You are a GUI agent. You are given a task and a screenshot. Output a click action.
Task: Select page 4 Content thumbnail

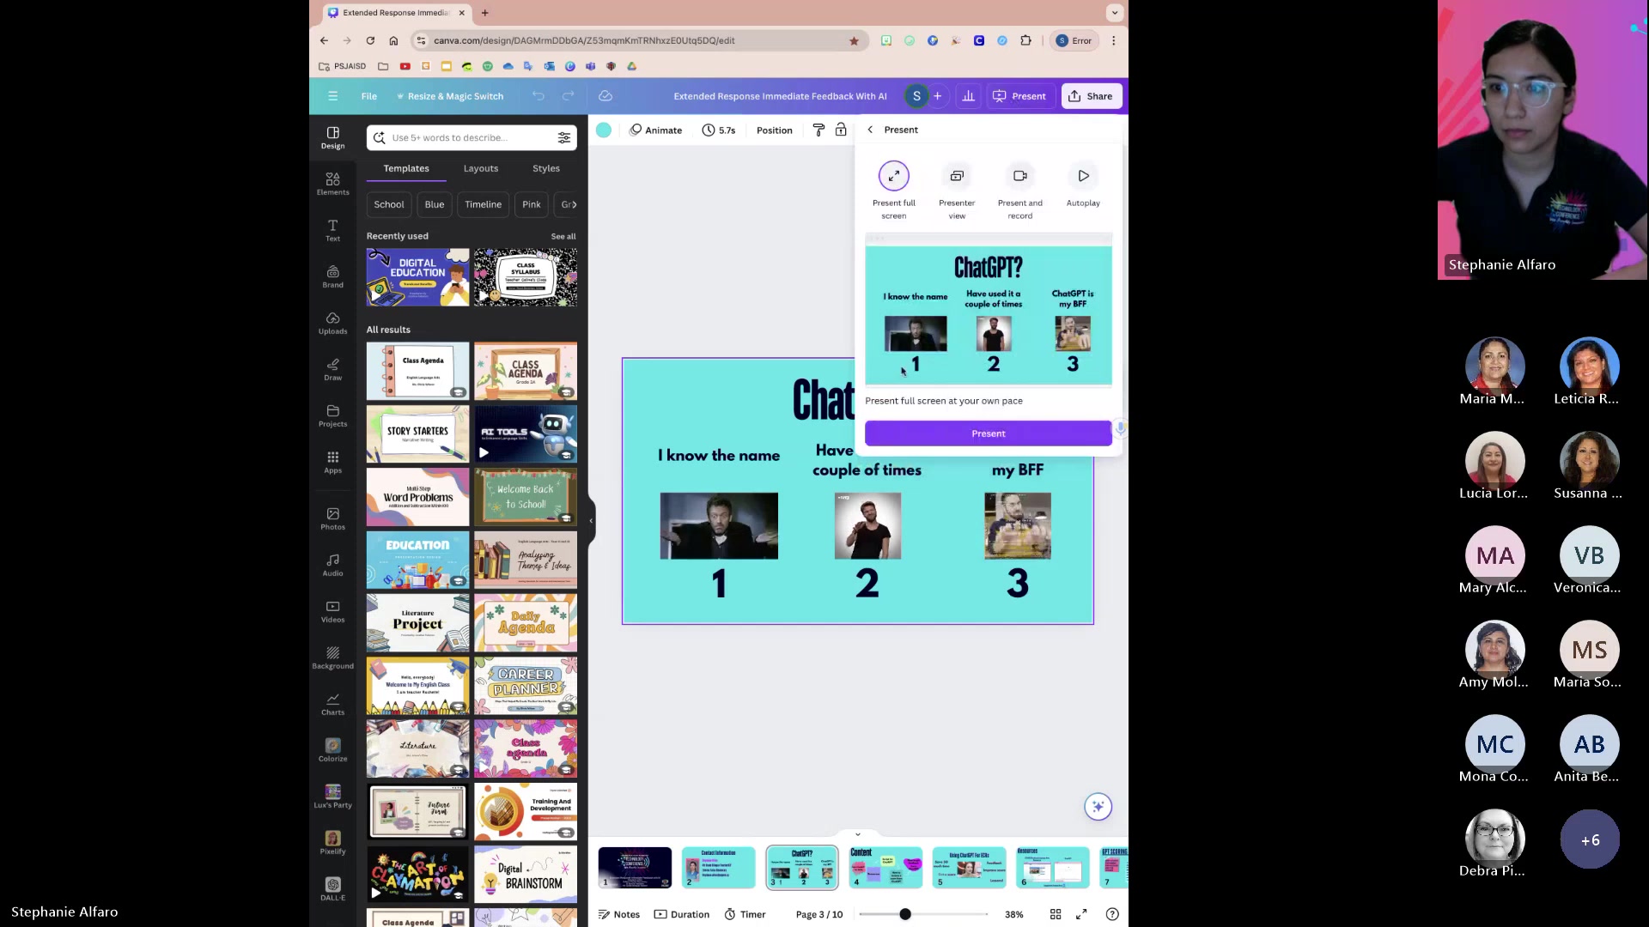coord(885,867)
